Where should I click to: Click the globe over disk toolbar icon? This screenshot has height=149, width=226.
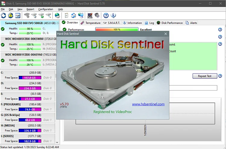tap(57, 15)
